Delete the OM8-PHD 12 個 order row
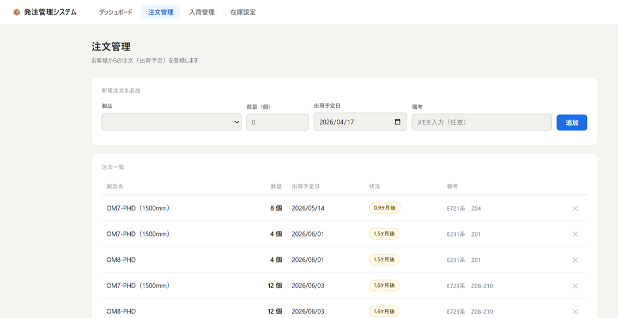The image size is (618, 318). (575, 311)
